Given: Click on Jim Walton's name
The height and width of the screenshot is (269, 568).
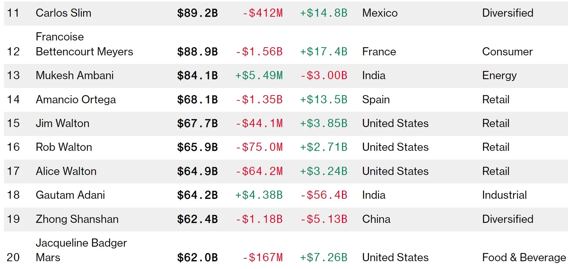Looking at the screenshot, I should point(63,123).
